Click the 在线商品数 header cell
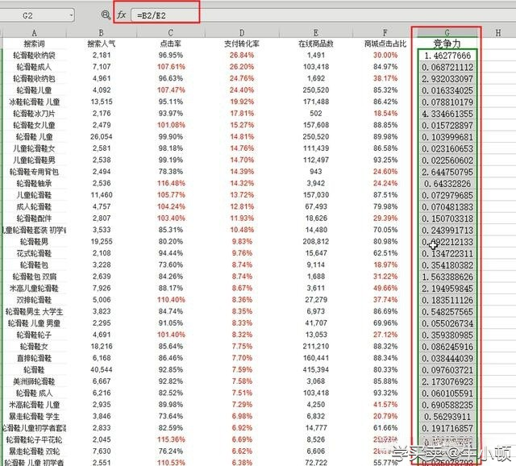 (315, 44)
